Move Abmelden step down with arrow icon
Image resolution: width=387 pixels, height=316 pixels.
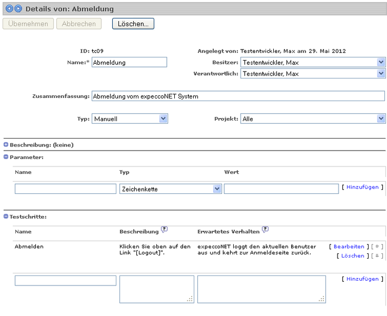(x=377, y=256)
